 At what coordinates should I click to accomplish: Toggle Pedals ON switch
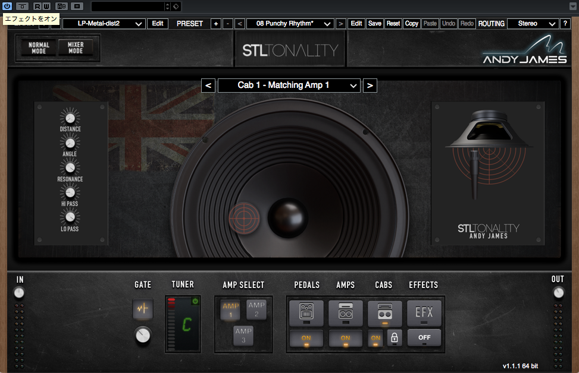(x=306, y=339)
